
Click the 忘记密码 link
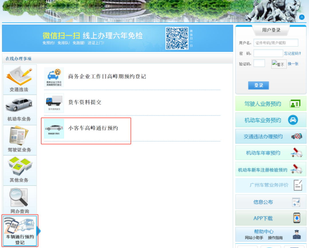click(292, 53)
